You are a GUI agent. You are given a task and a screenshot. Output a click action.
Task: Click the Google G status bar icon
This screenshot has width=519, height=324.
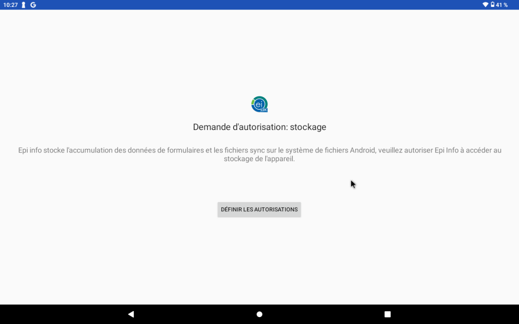pyautogui.click(x=33, y=5)
